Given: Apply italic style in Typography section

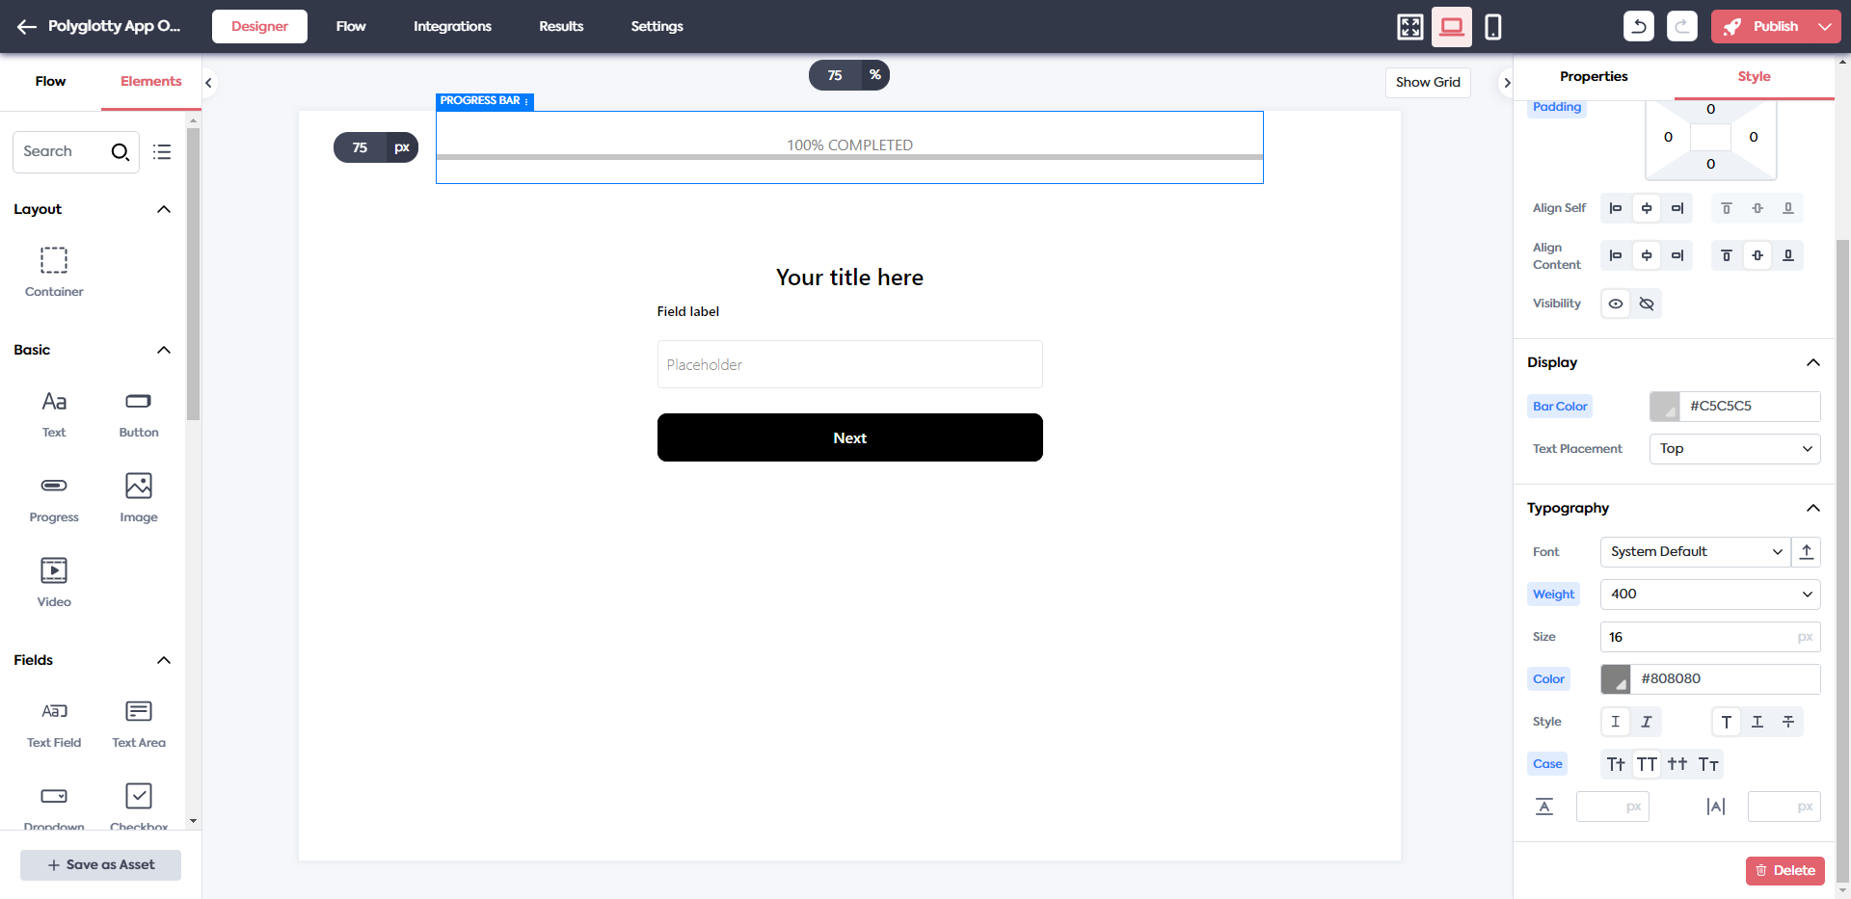Looking at the screenshot, I should point(1647,722).
